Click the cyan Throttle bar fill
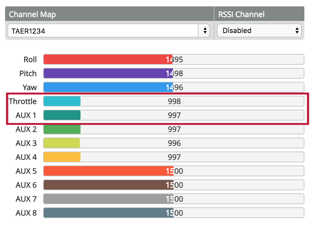Image resolution: width=312 pixels, height=227 pixels. pos(62,101)
